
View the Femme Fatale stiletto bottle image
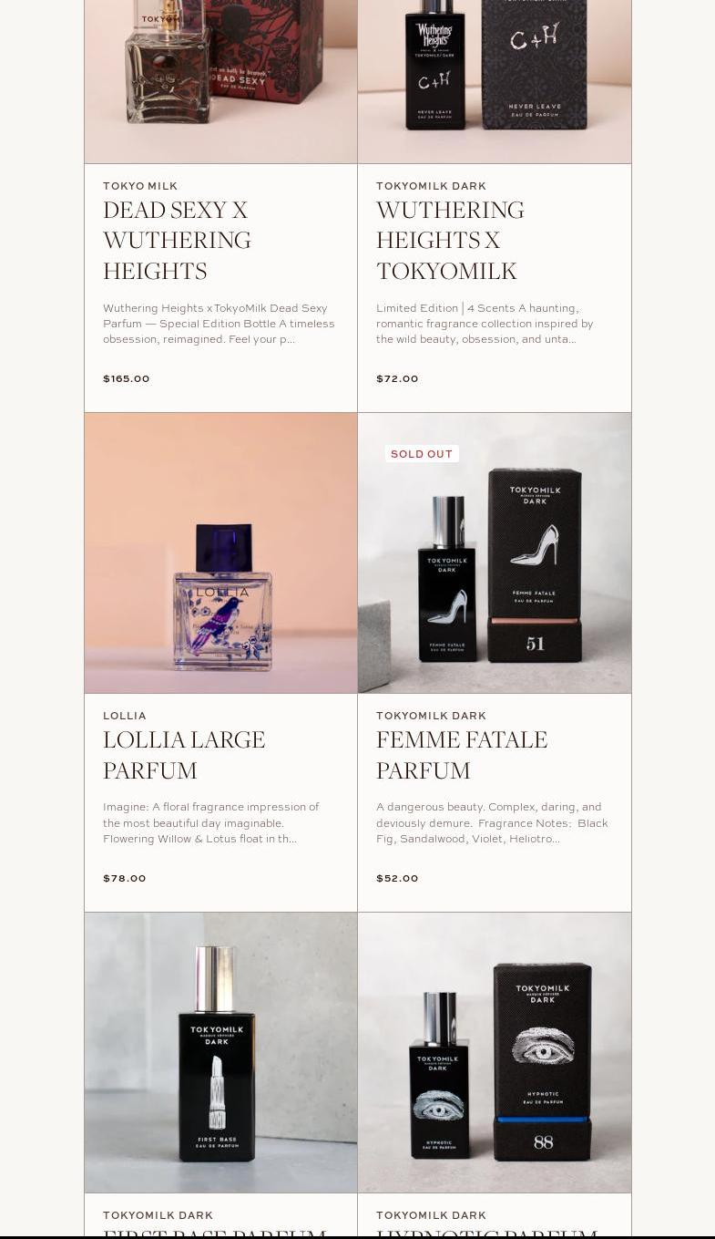pyautogui.click(x=495, y=553)
